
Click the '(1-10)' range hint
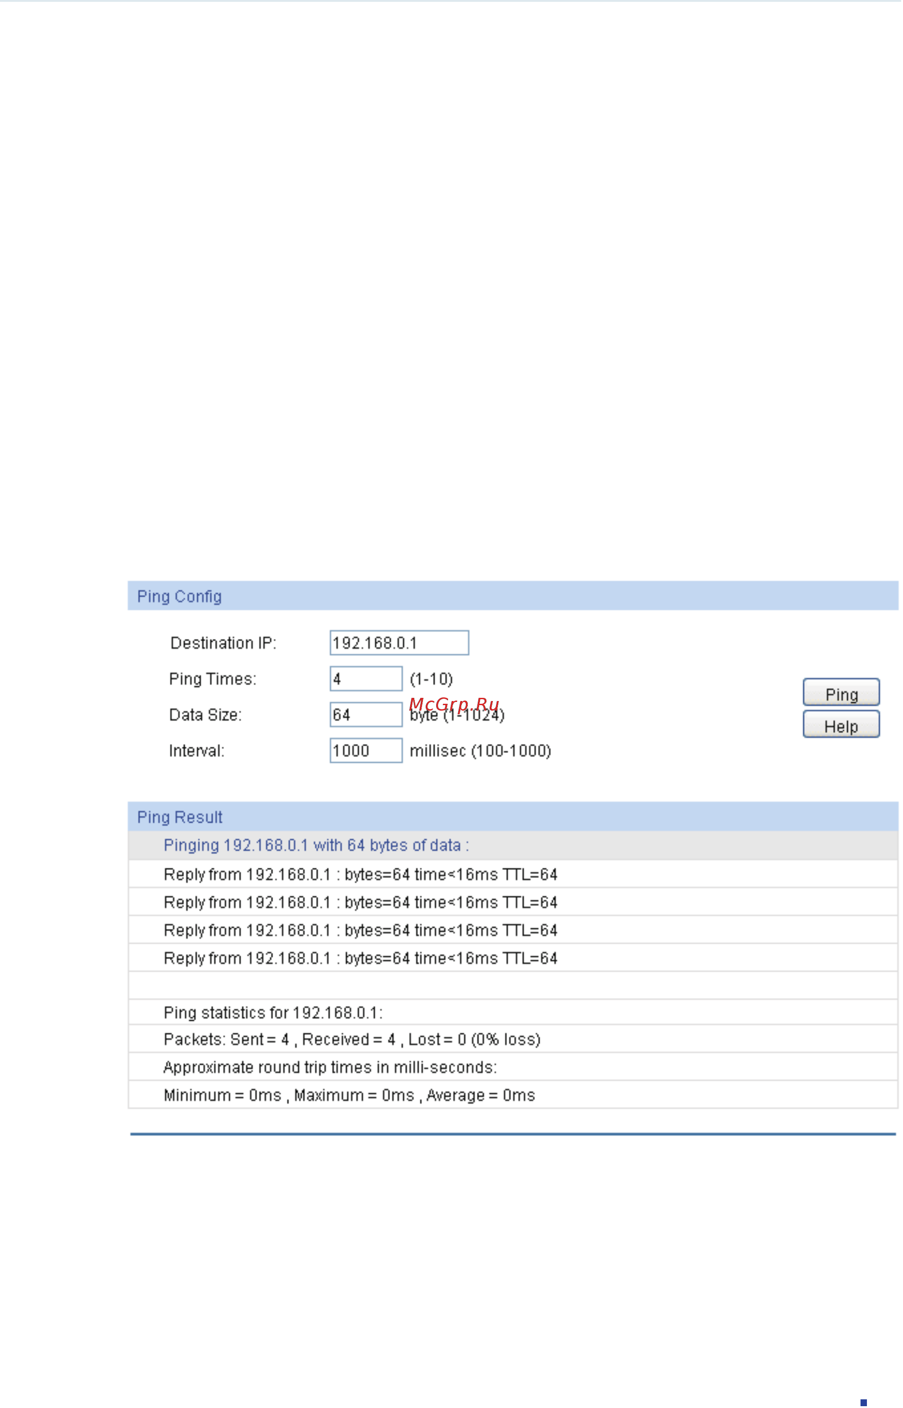(x=432, y=680)
